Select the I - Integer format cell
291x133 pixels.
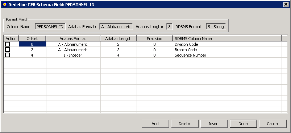click(73, 55)
